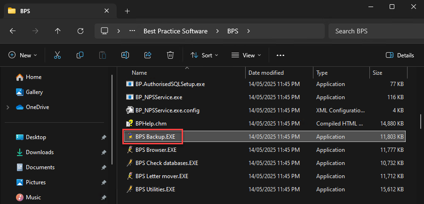Image resolution: width=424 pixels, height=204 pixels.
Task: Click the BPS Check databases.EXE icon
Action: click(130, 163)
